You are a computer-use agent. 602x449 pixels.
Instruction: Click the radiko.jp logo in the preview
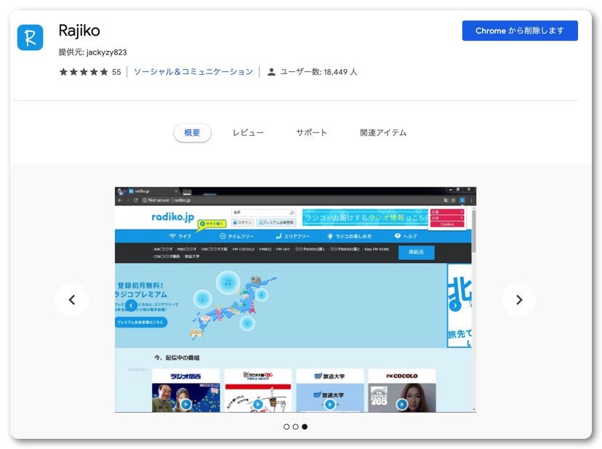coord(172,217)
